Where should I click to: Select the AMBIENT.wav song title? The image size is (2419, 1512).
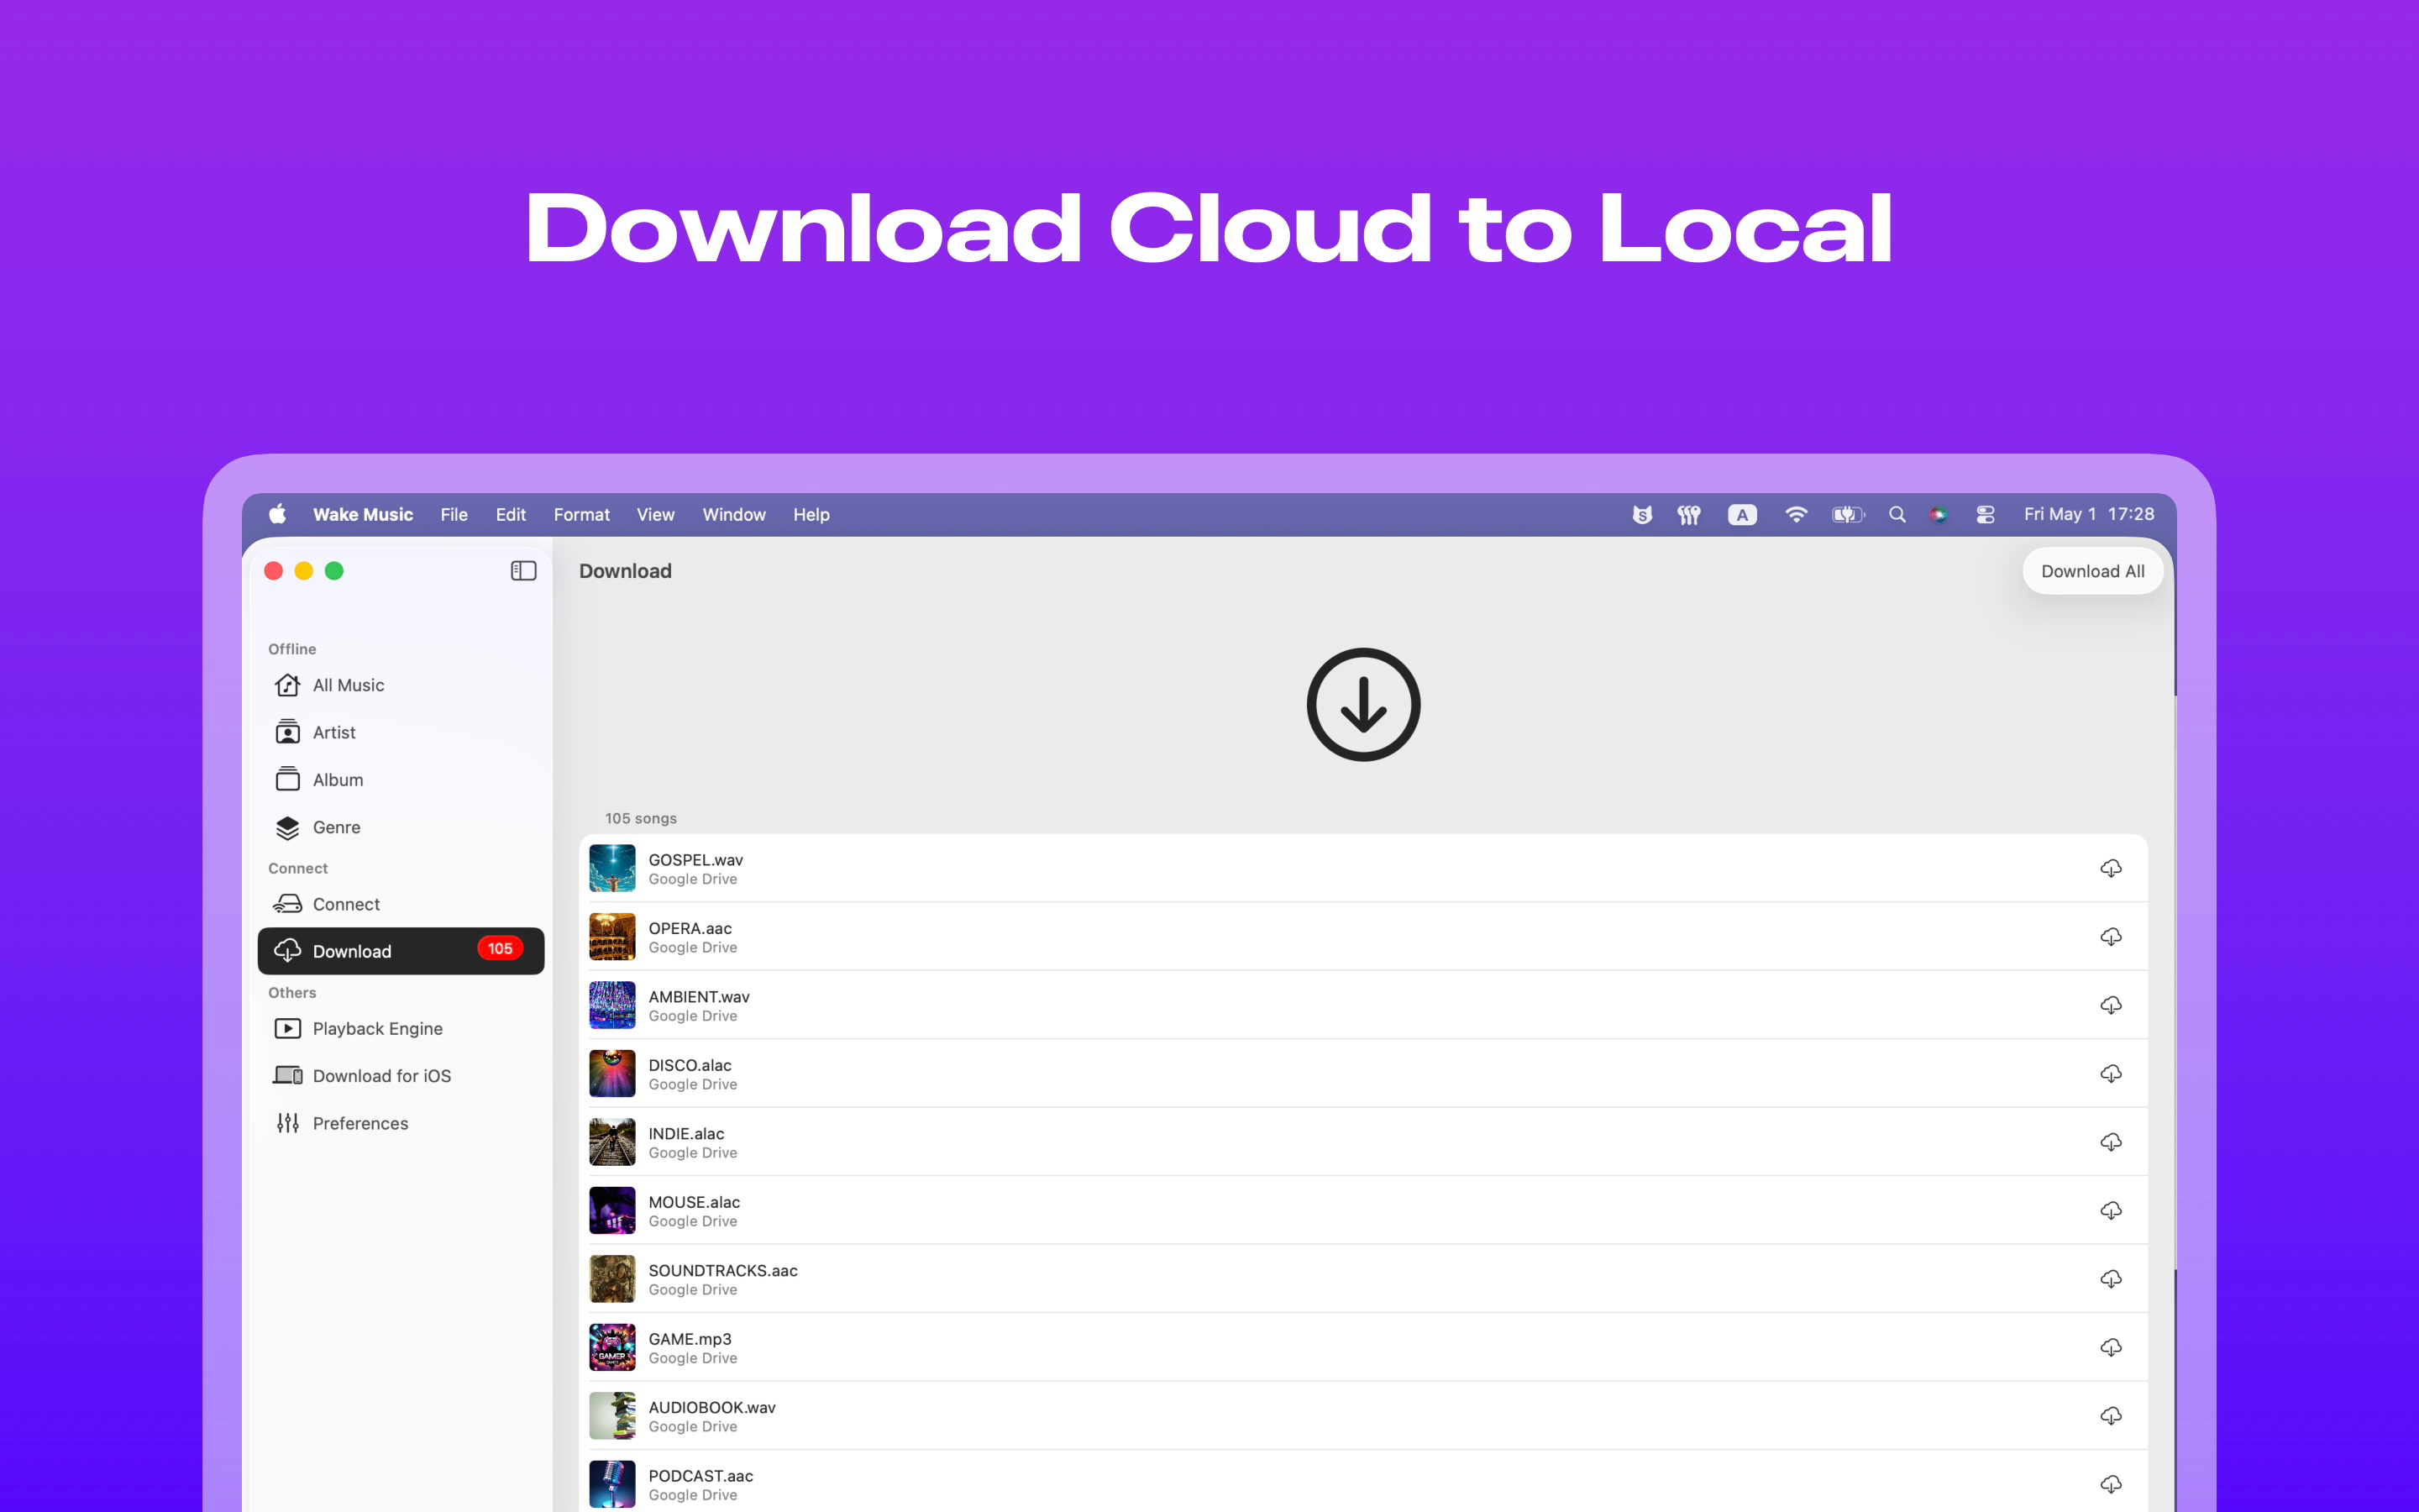[x=699, y=997]
